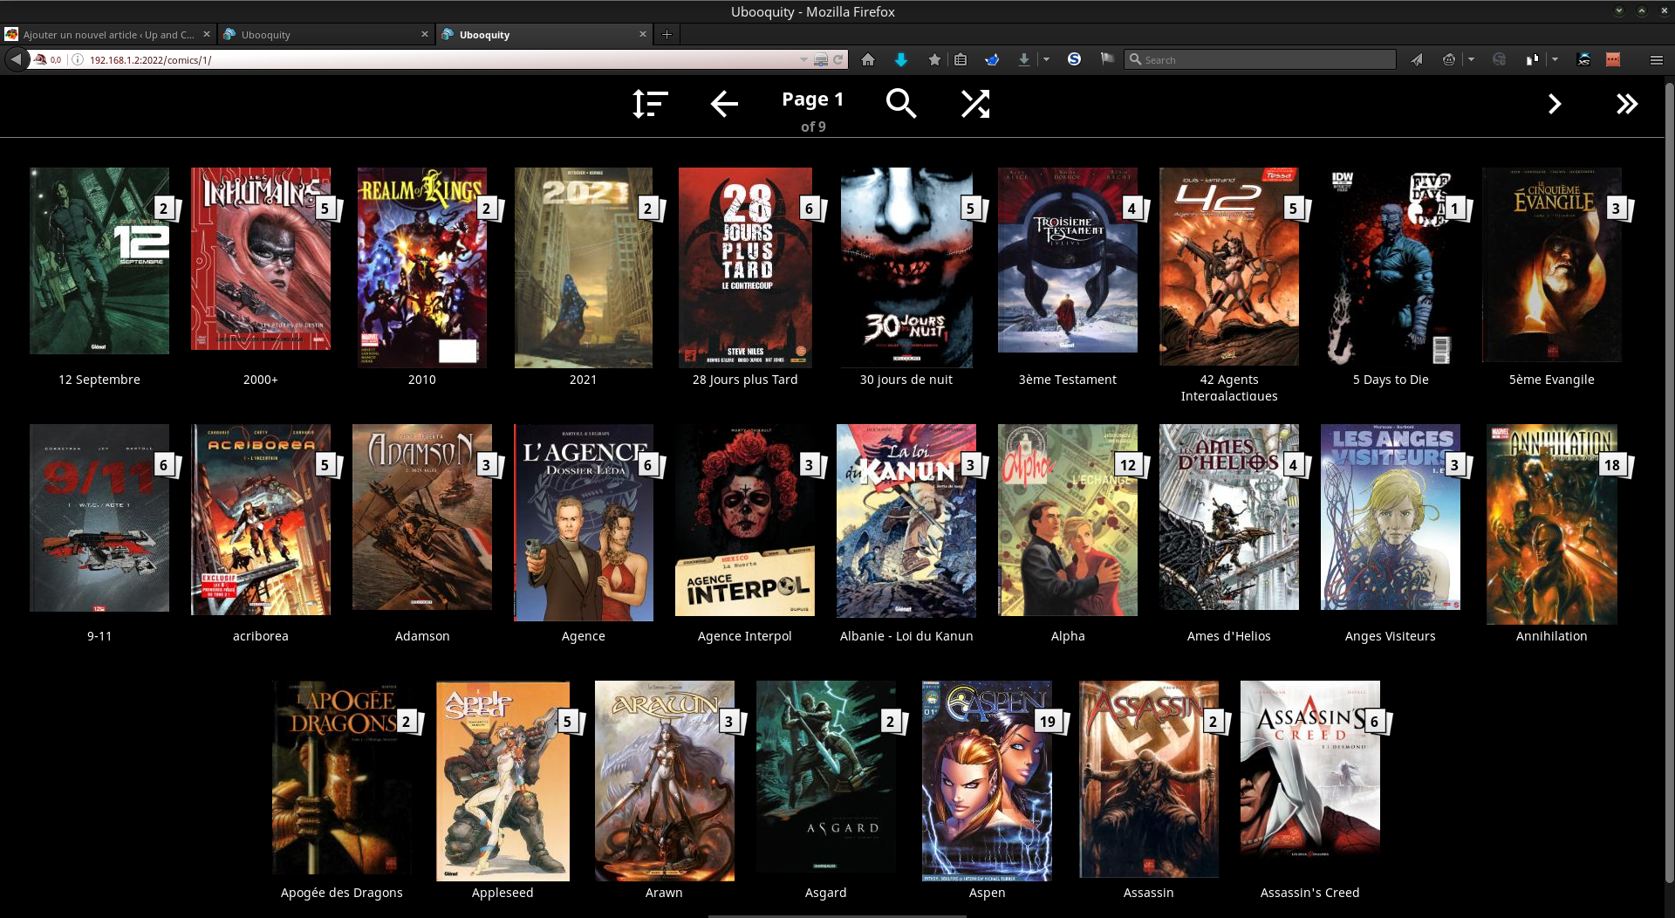
Task: Open the Adamson cover
Action: tap(422, 517)
